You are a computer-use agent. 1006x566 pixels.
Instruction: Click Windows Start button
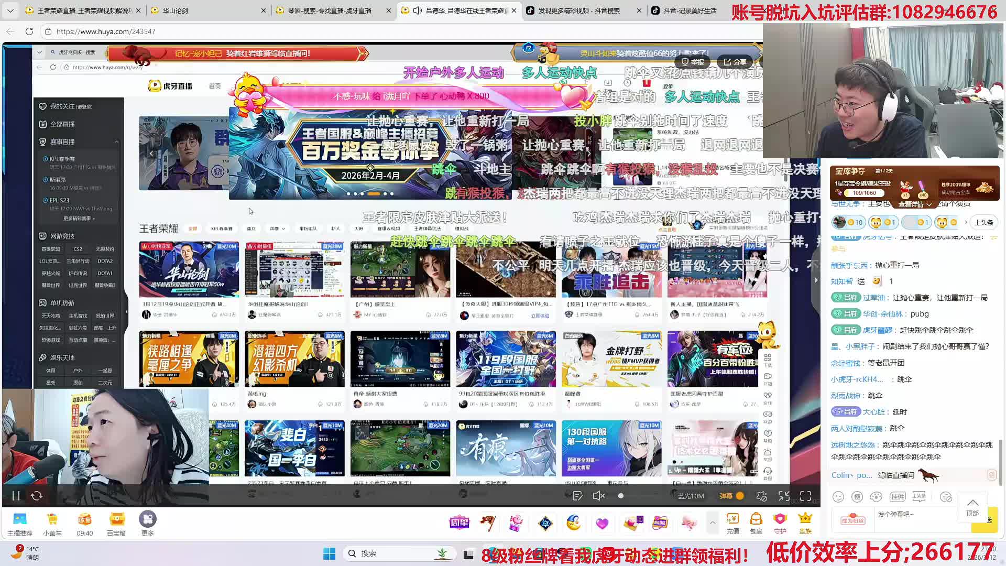tap(329, 553)
